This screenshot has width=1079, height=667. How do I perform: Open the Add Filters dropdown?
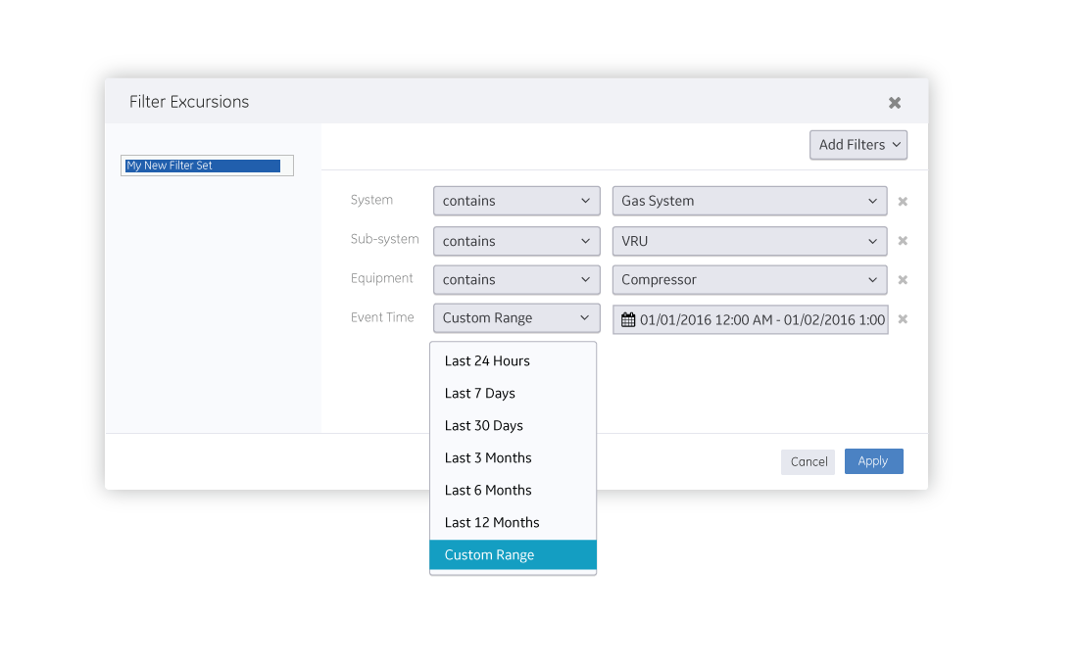click(858, 145)
